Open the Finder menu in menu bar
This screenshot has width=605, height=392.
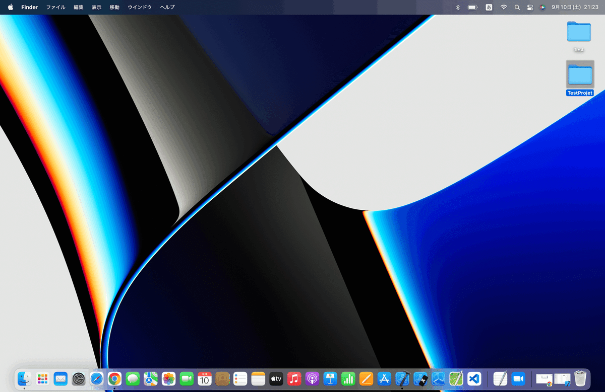pos(29,7)
